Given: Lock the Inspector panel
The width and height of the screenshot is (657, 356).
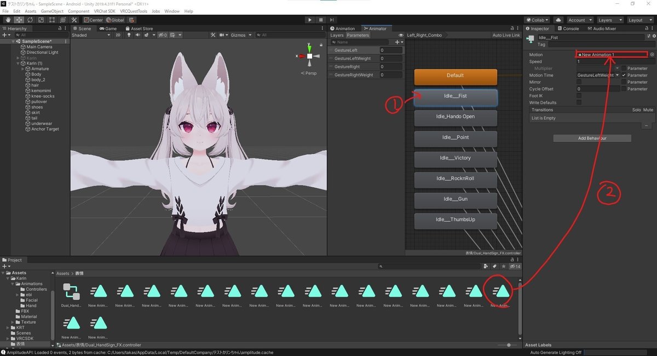Looking at the screenshot, I should pos(647,28).
